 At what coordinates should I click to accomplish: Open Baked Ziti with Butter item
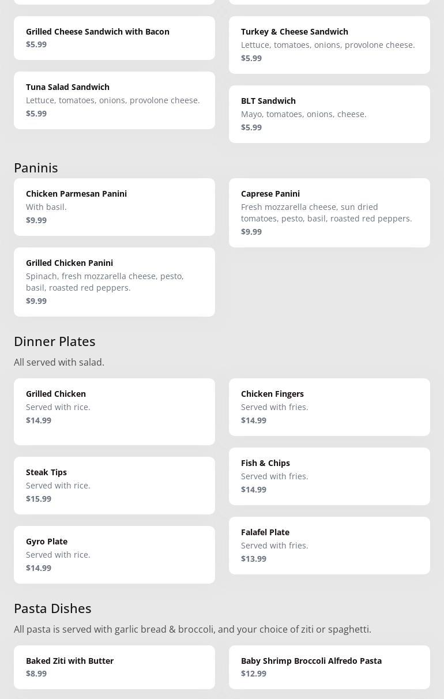coord(114,667)
